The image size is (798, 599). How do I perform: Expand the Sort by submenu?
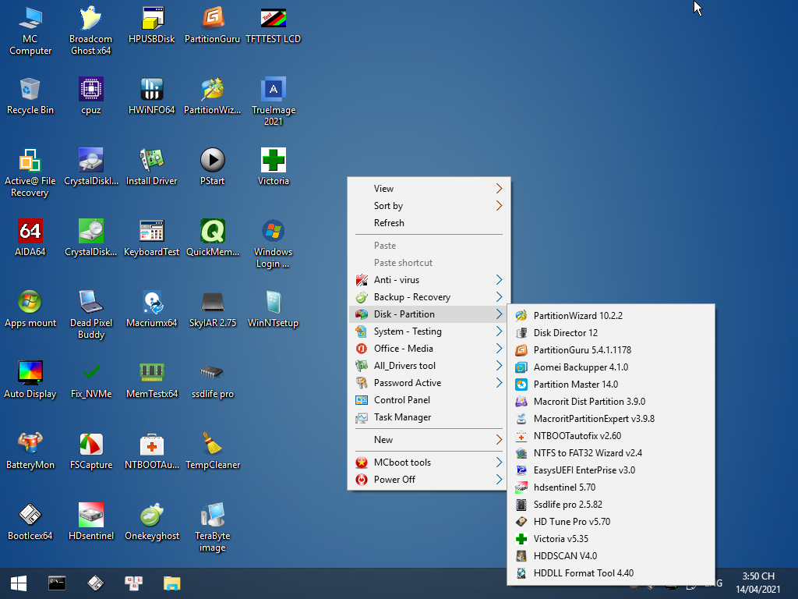coord(429,206)
